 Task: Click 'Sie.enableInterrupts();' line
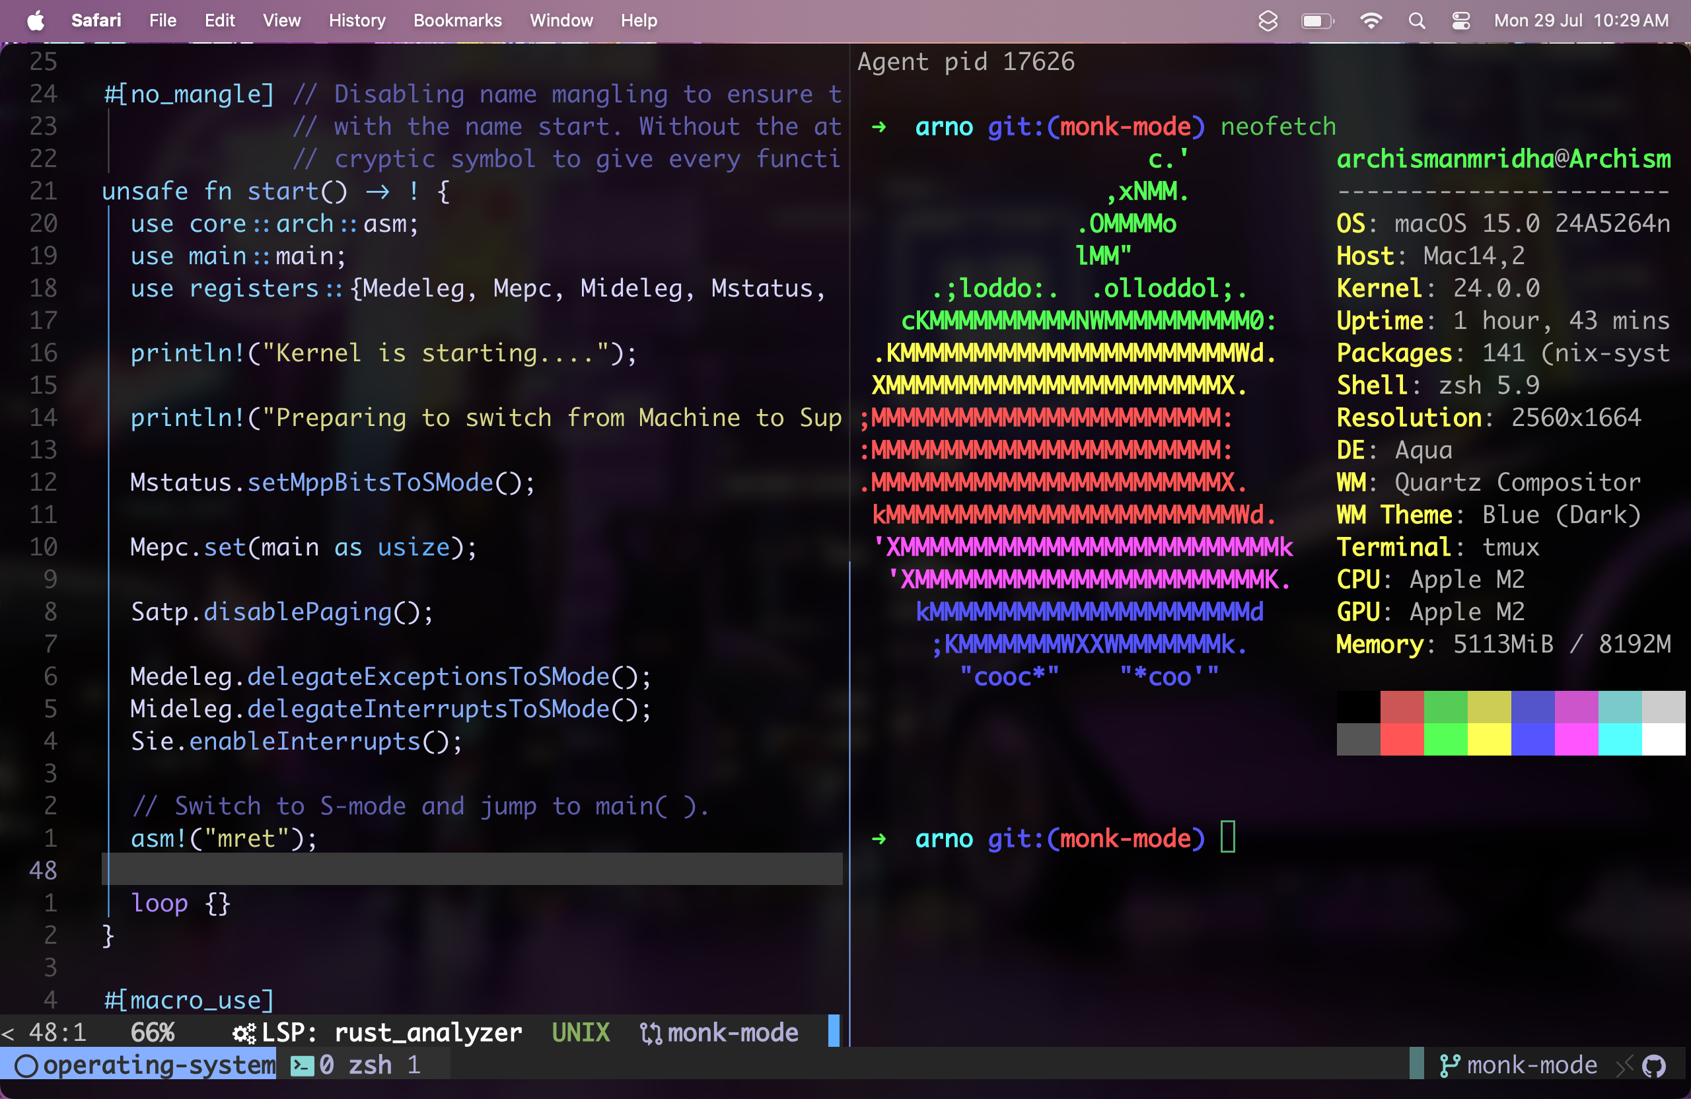(x=297, y=741)
